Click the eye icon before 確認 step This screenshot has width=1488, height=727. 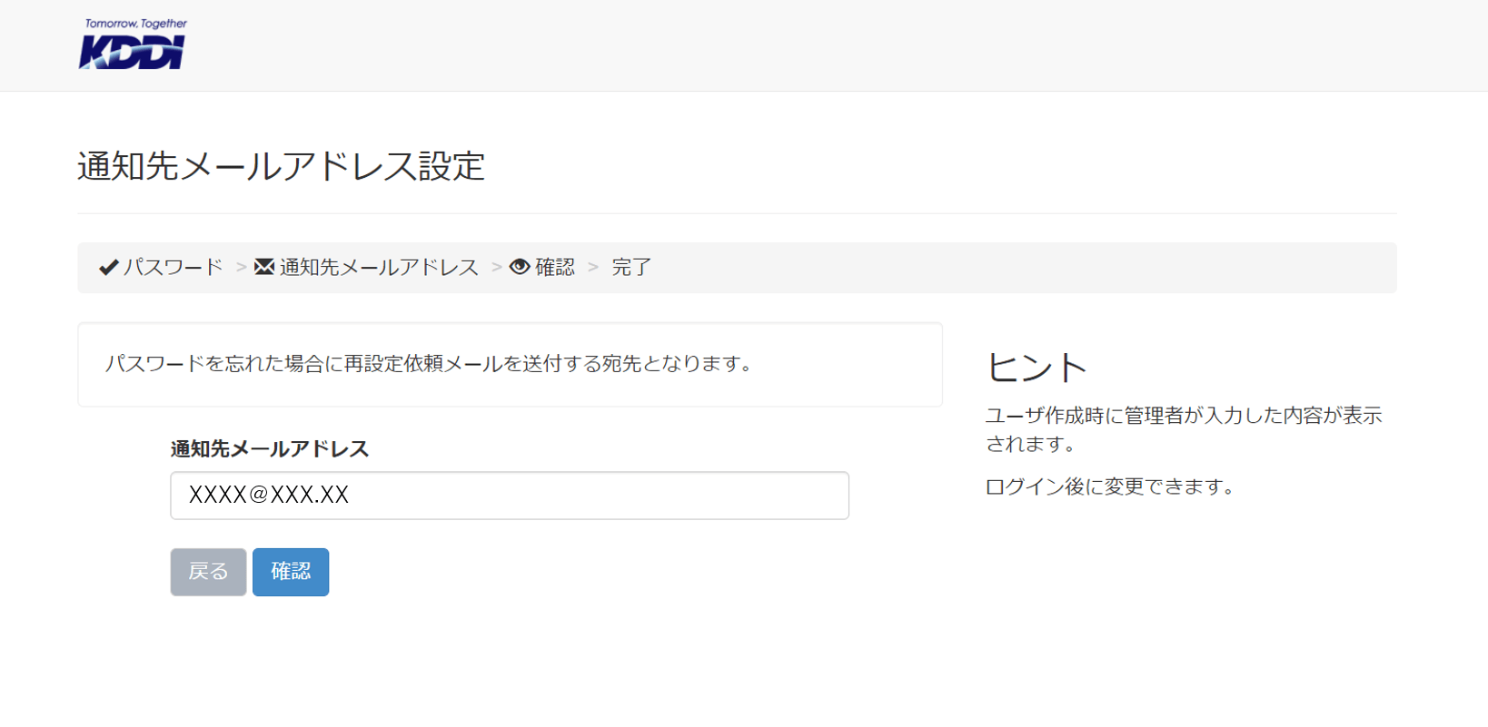pyautogui.click(x=520, y=267)
